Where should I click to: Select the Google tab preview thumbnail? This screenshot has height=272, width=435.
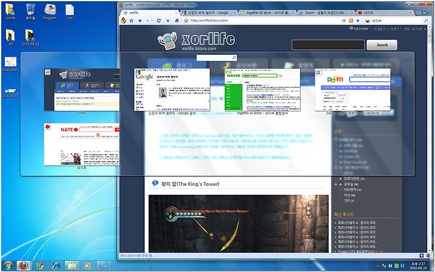(172, 90)
